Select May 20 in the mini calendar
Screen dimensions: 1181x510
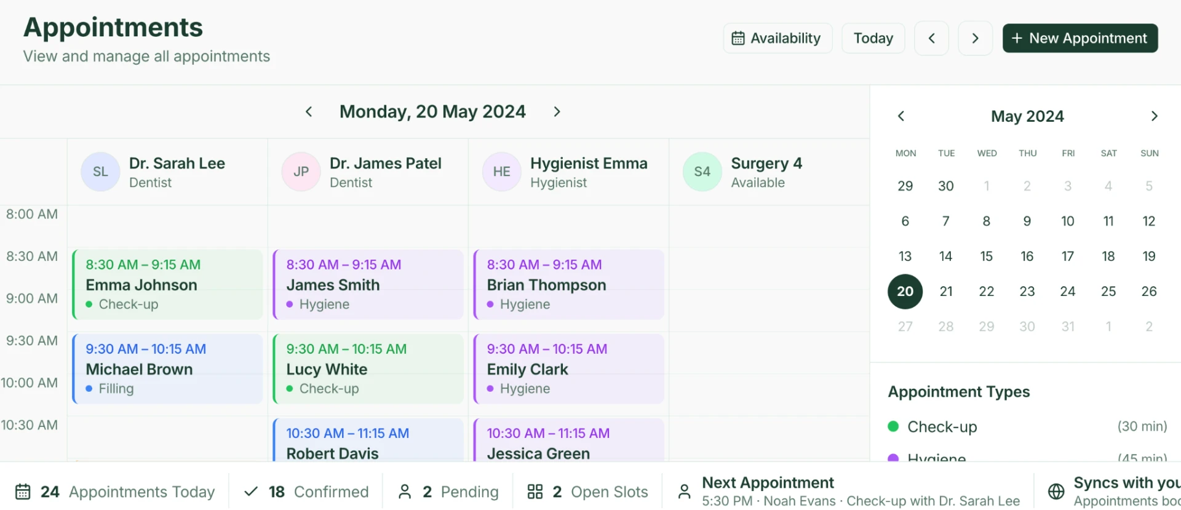(x=905, y=292)
